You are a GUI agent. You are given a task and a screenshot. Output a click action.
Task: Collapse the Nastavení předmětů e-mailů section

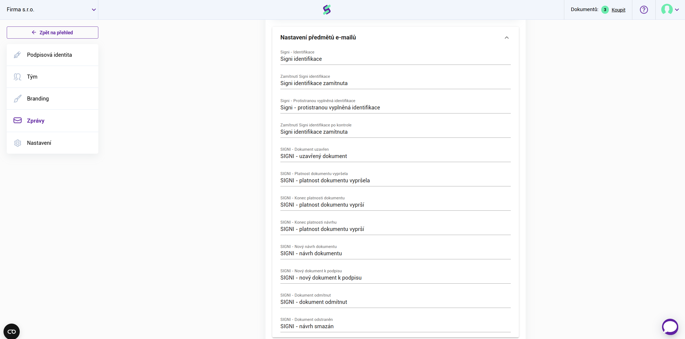(506, 38)
